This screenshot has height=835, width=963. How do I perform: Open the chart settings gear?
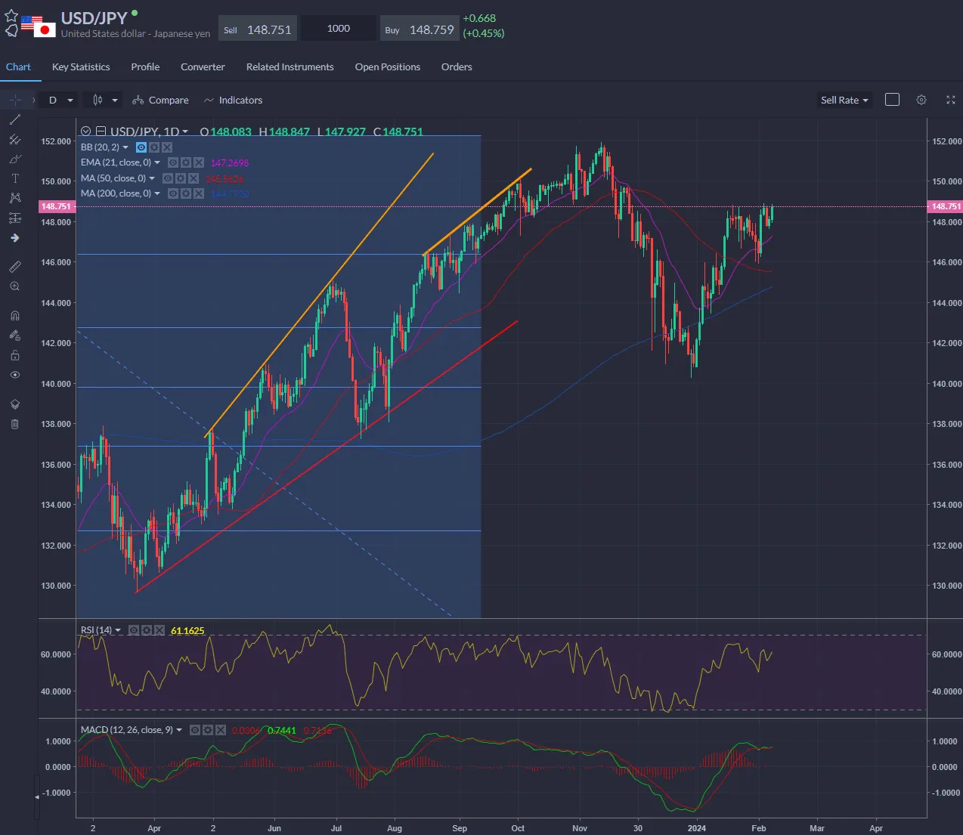(x=921, y=99)
